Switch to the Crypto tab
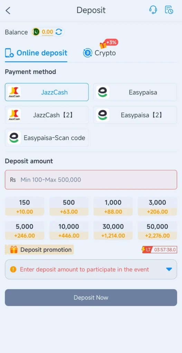Image resolution: width=182 pixels, height=353 pixels. tap(99, 53)
